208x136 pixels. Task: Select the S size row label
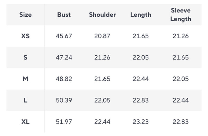(25, 57)
